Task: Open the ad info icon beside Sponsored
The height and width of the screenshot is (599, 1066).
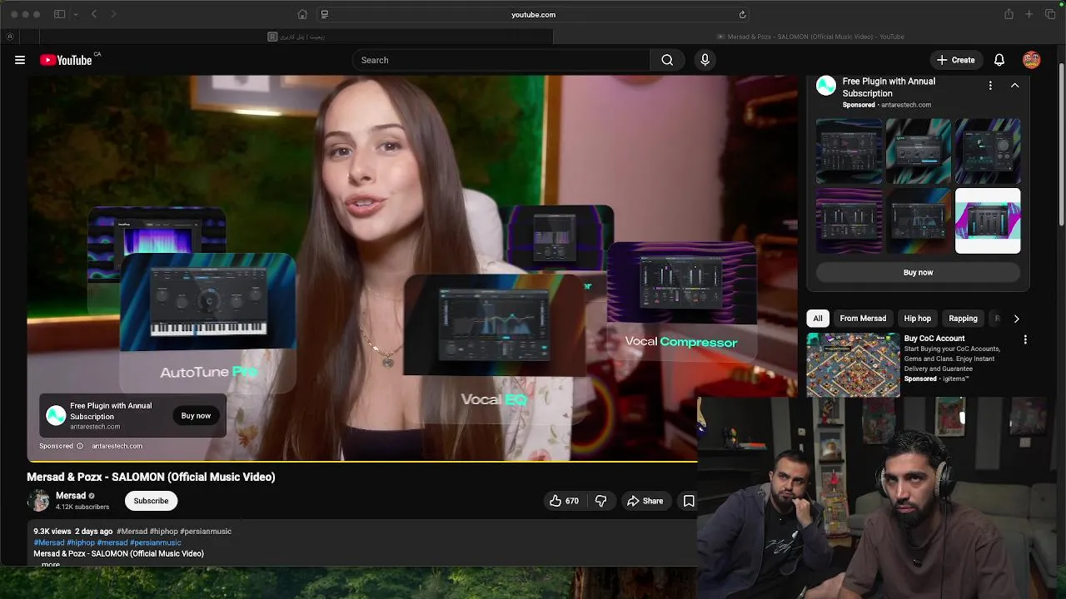Action: coord(80,446)
